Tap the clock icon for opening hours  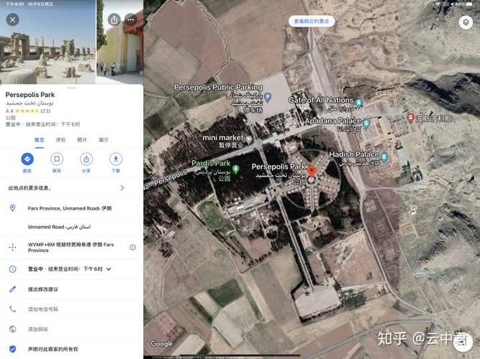[12, 269]
